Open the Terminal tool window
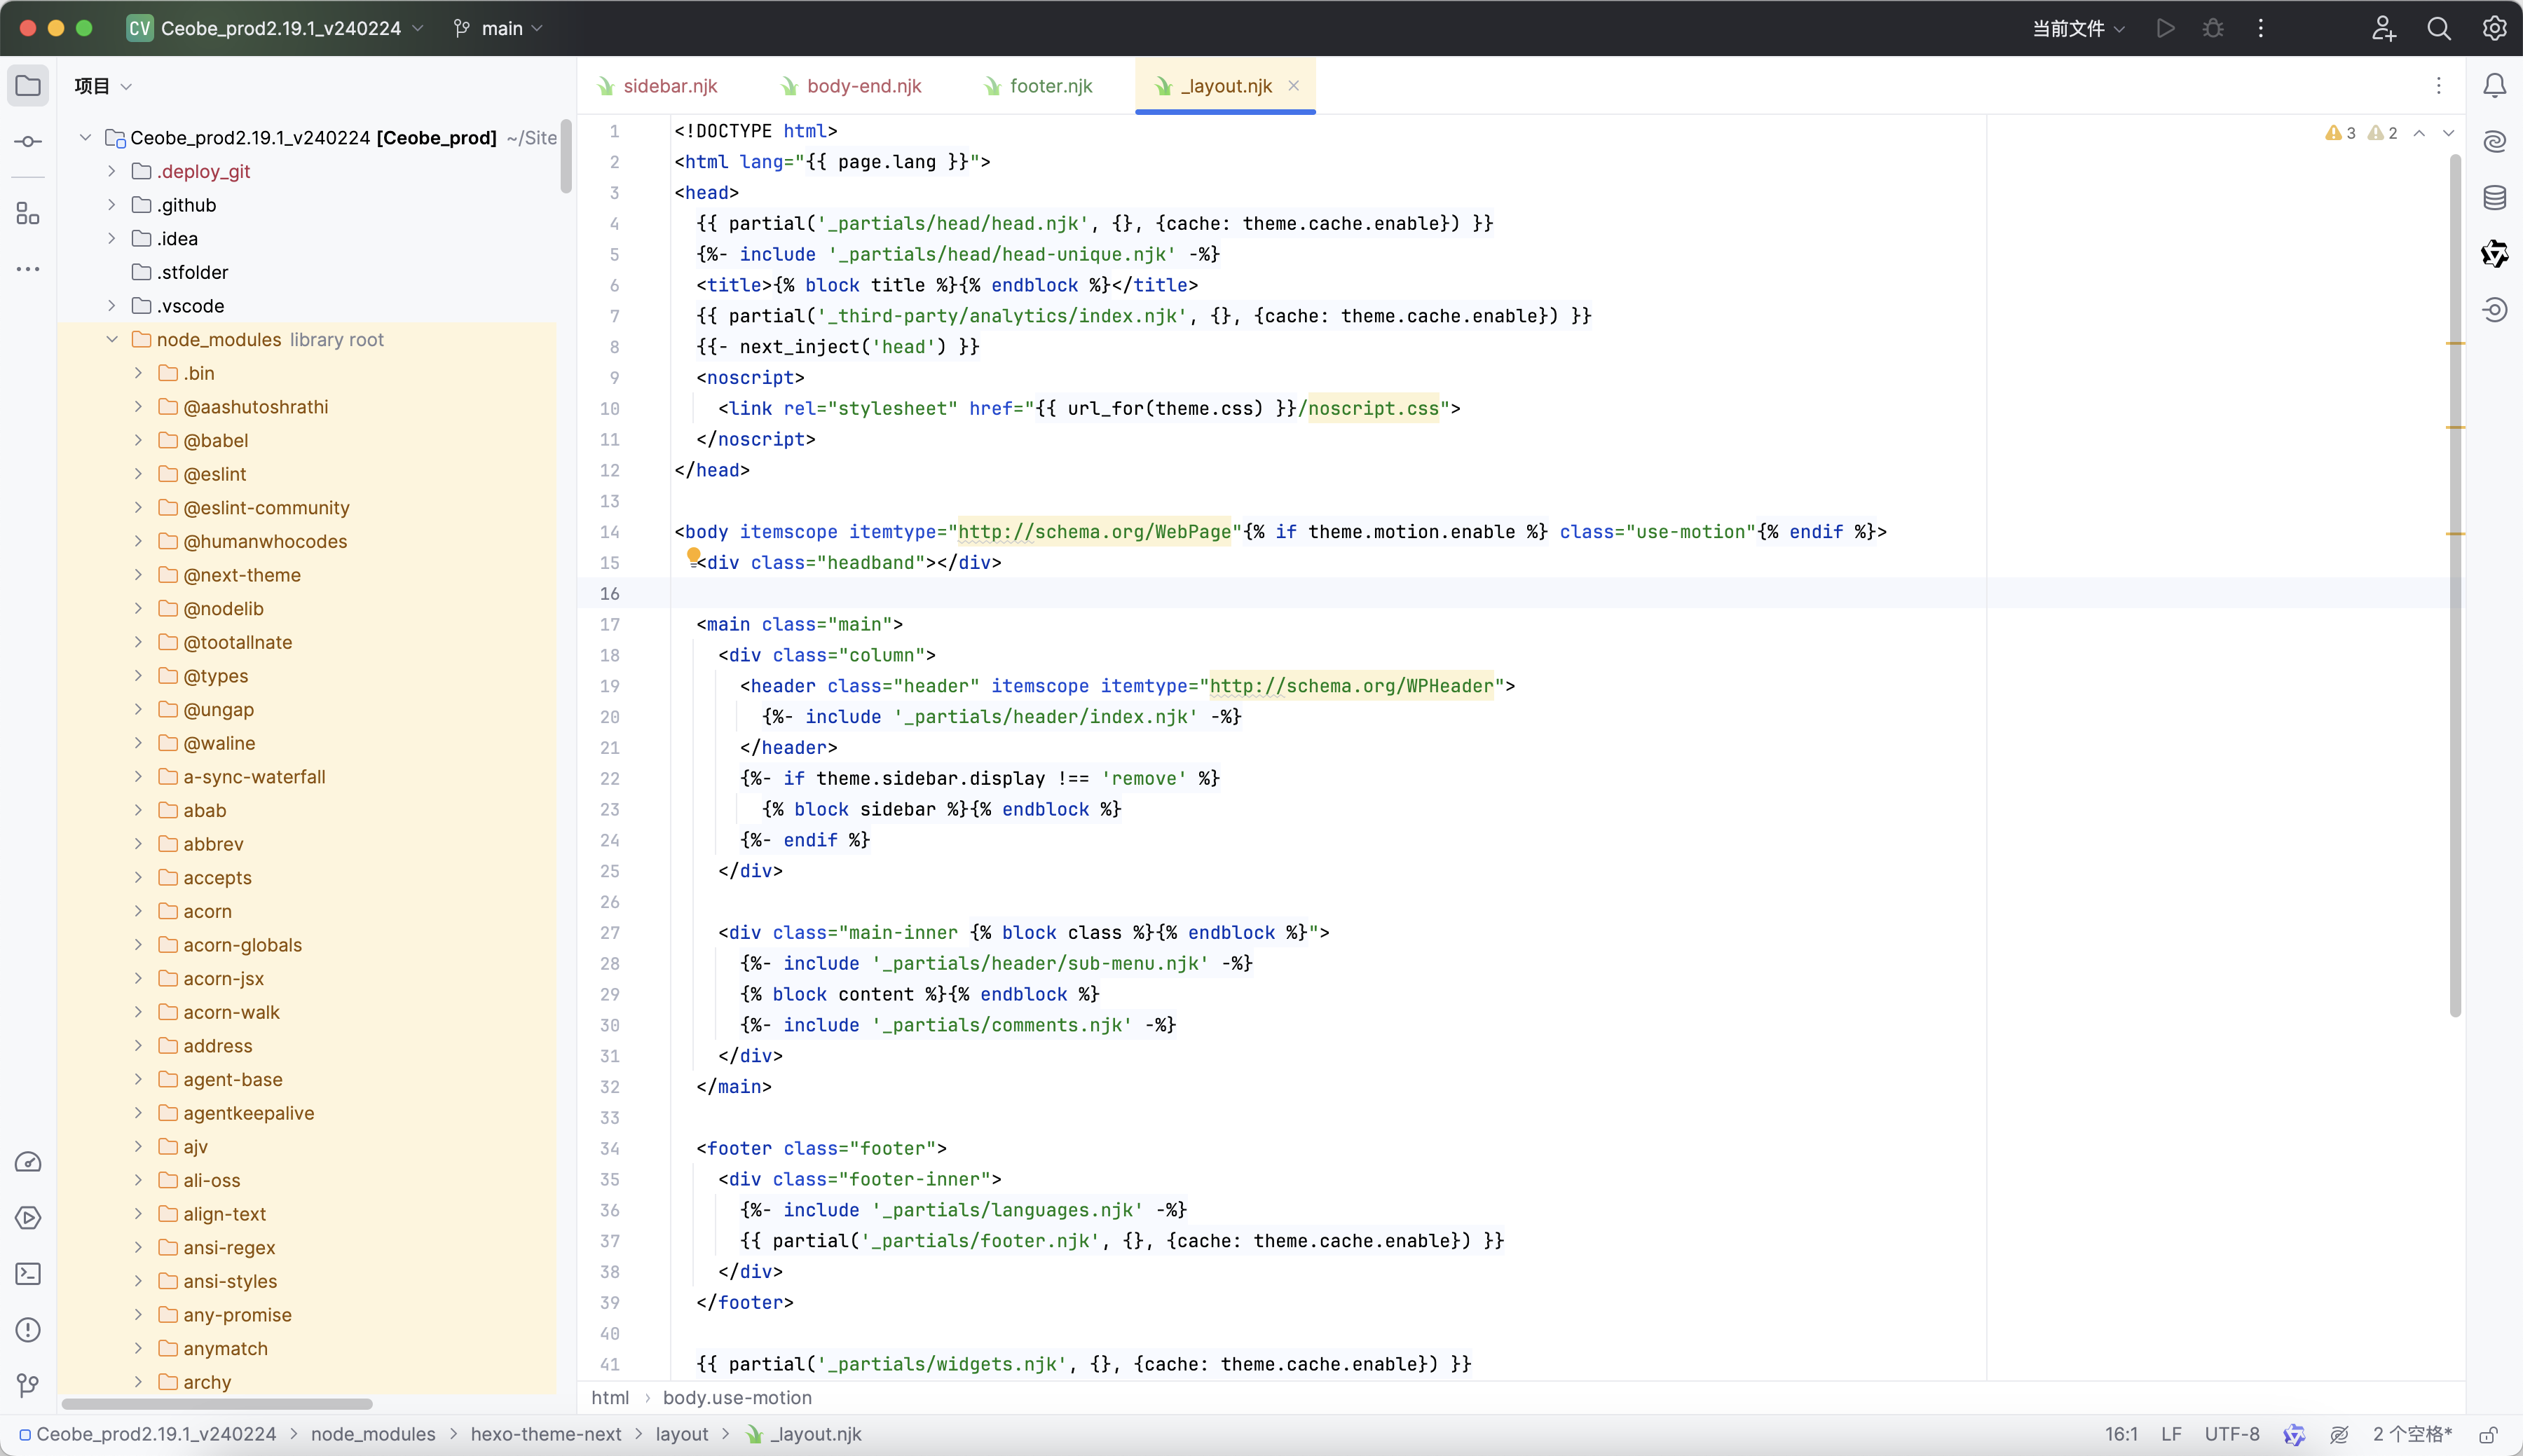 point(28,1274)
